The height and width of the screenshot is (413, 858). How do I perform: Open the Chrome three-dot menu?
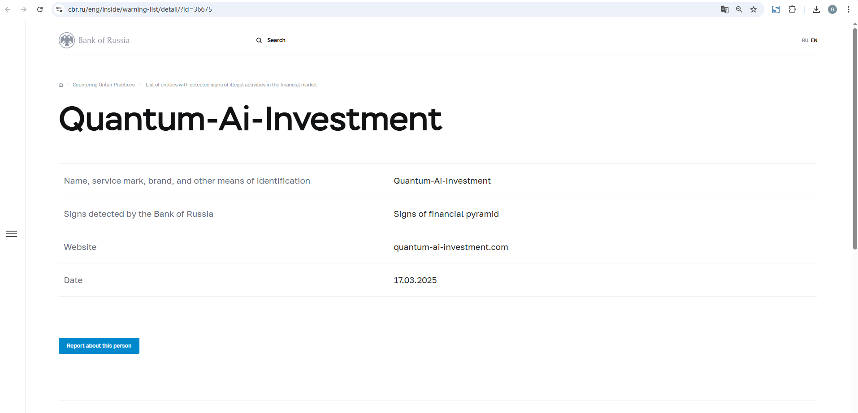click(849, 9)
